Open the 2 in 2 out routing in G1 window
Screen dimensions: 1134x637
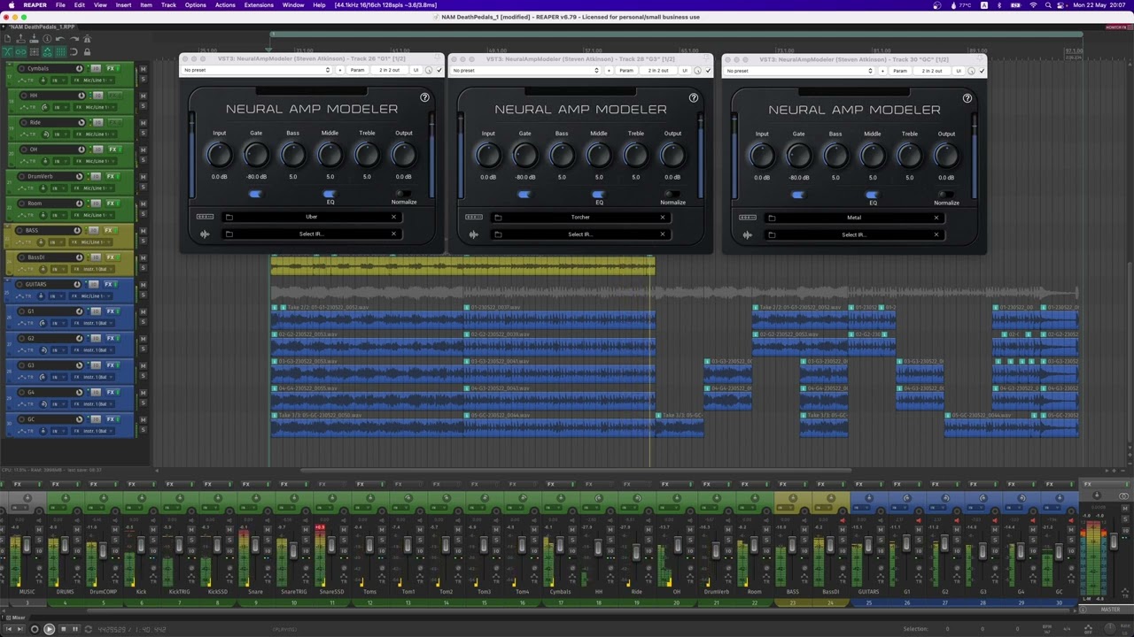tap(389, 70)
